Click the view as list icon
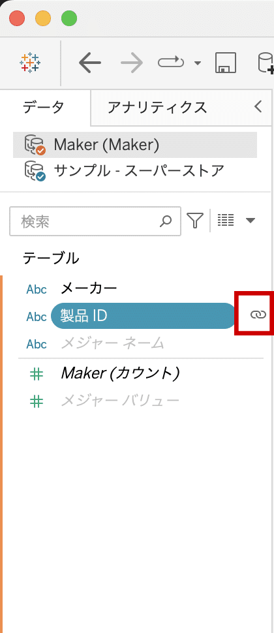Image resolution: width=274 pixels, height=633 pixels. click(x=226, y=221)
